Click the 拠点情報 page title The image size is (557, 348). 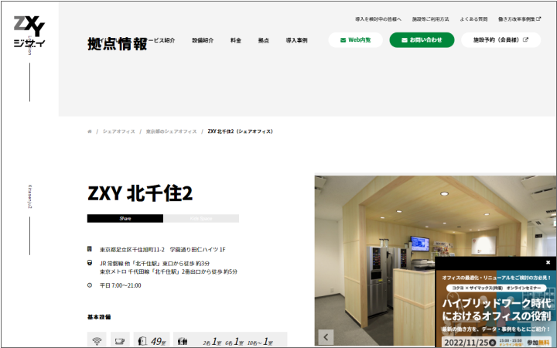pos(118,44)
